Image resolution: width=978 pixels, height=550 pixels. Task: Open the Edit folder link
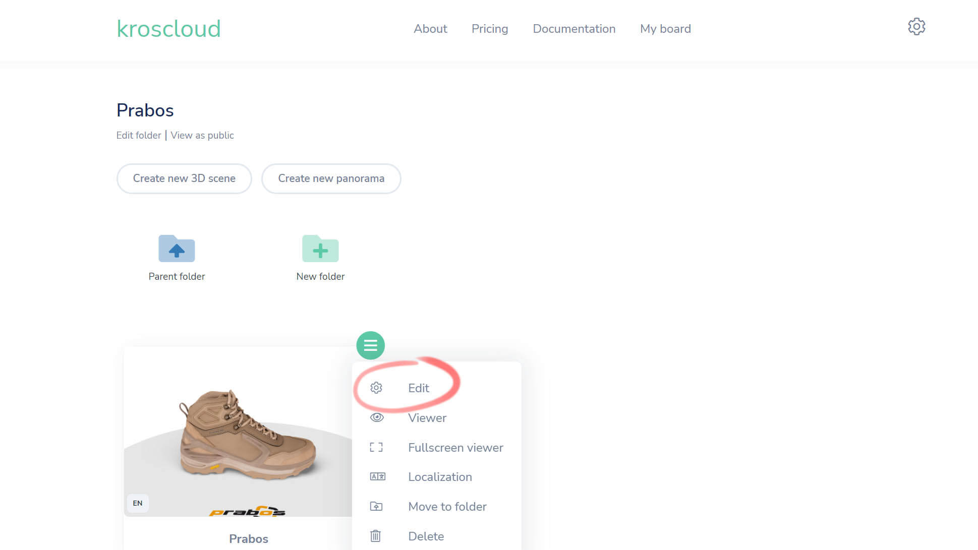tap(139, 135)
